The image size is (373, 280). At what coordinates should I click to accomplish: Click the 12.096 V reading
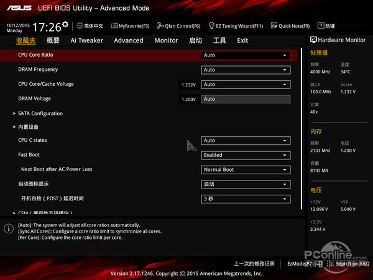pyautogui.click(x=319, y=209)
